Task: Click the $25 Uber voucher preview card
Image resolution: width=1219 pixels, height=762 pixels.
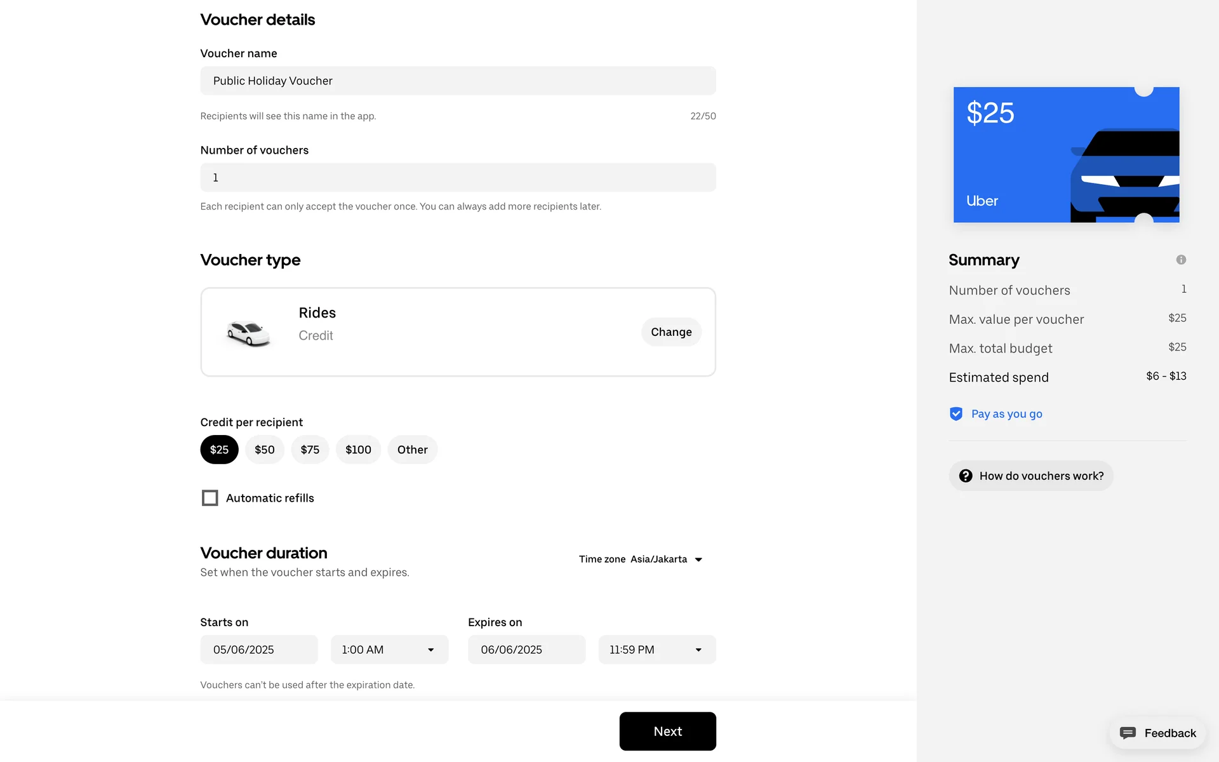Action: (x=1066, y=155)
